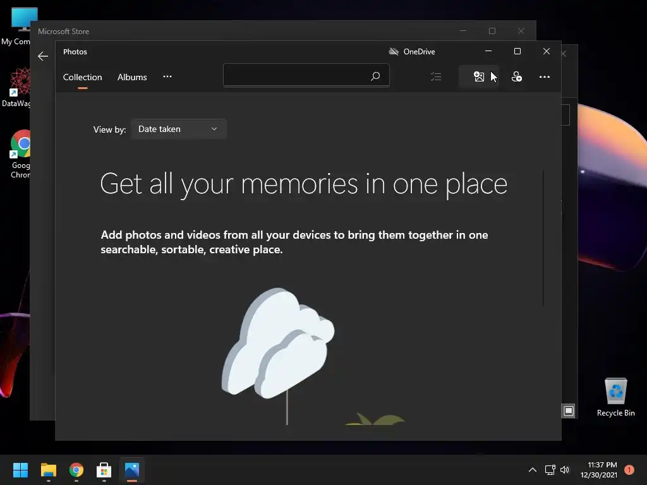Screen dimensions: 647x485
Task: Select the DataWag desktop shortcut
Action: coord(16,87)
